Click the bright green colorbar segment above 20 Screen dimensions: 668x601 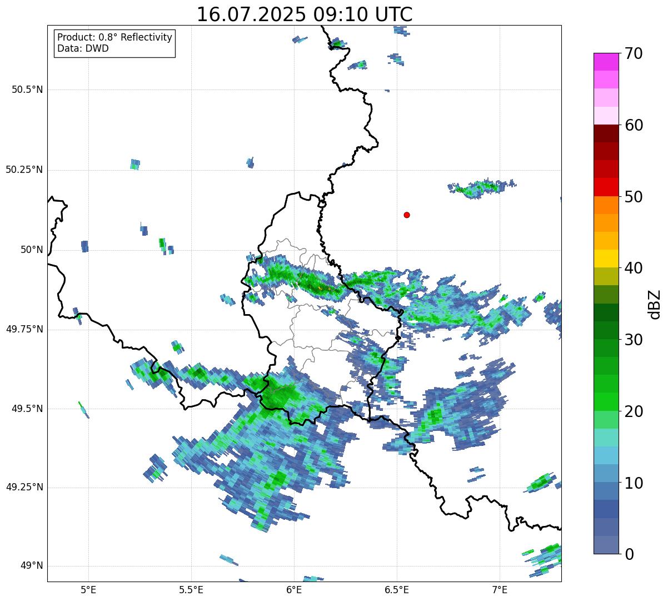[x=606, y=401]
